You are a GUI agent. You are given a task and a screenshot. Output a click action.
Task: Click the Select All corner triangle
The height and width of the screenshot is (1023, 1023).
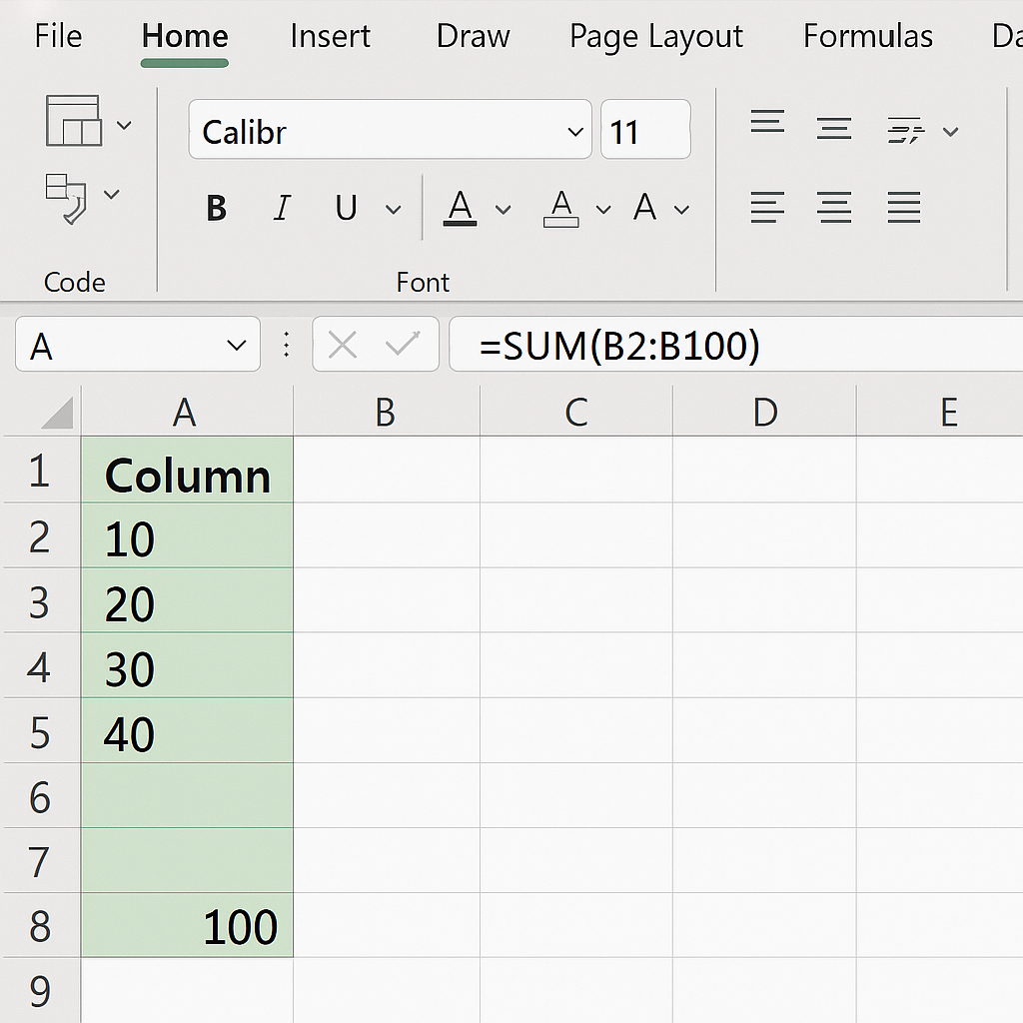(x=57, y=413)
